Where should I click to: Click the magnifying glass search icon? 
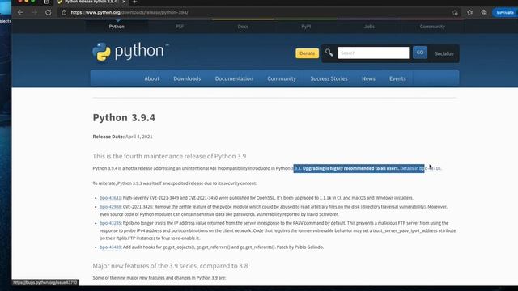(x=329, y=53)
